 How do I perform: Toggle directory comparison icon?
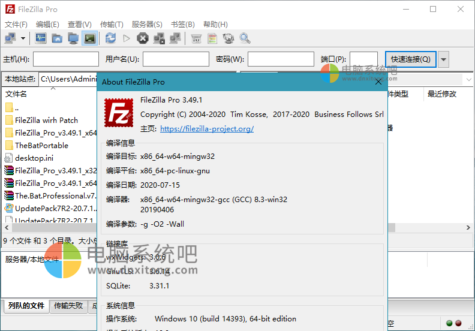(212, 38)
